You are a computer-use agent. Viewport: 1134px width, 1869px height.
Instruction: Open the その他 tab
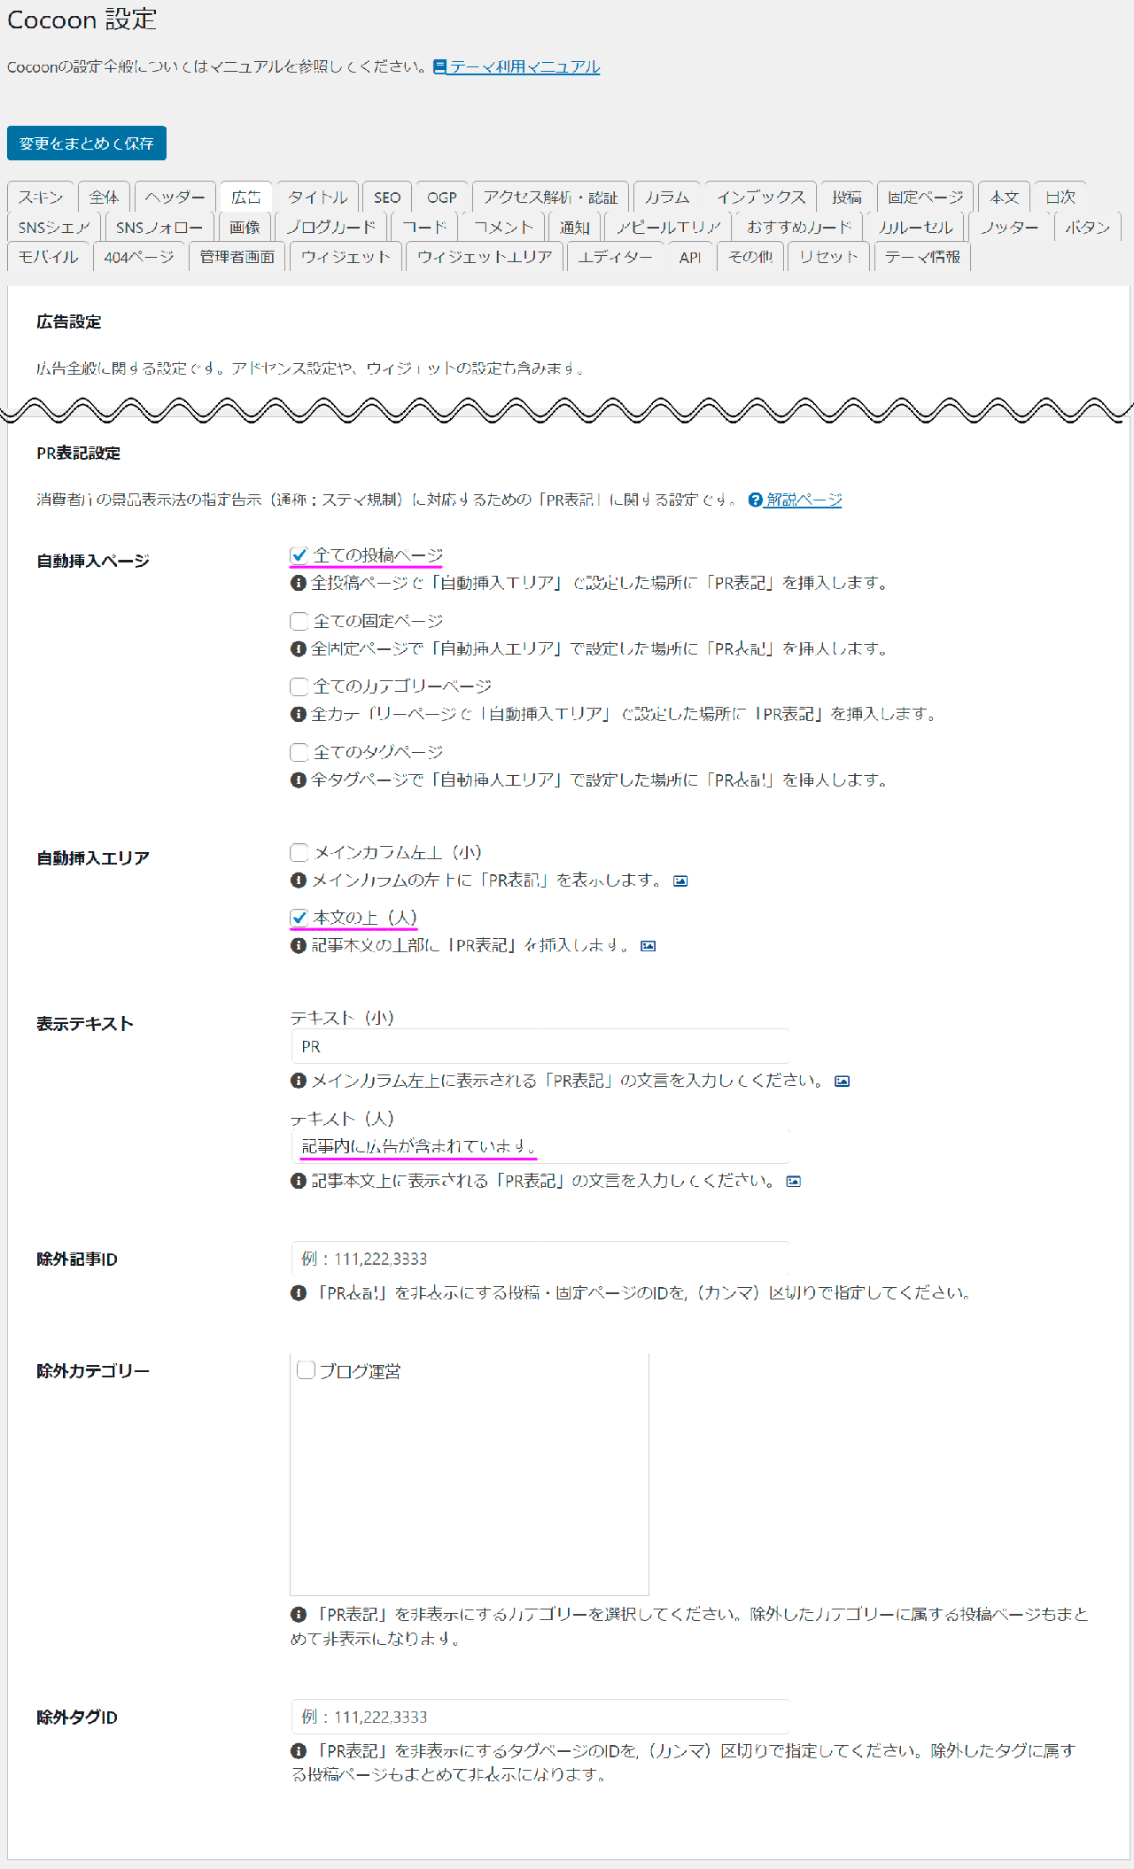click(x=750, y=256)
